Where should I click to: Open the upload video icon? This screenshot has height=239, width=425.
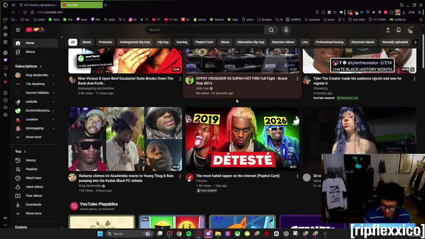click(388, 30)
